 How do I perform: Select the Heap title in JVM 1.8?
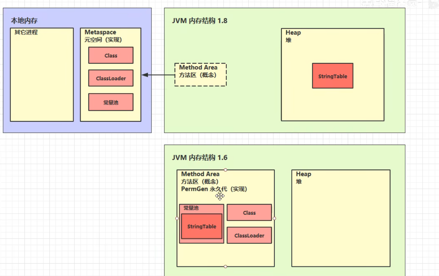[293, 33]
